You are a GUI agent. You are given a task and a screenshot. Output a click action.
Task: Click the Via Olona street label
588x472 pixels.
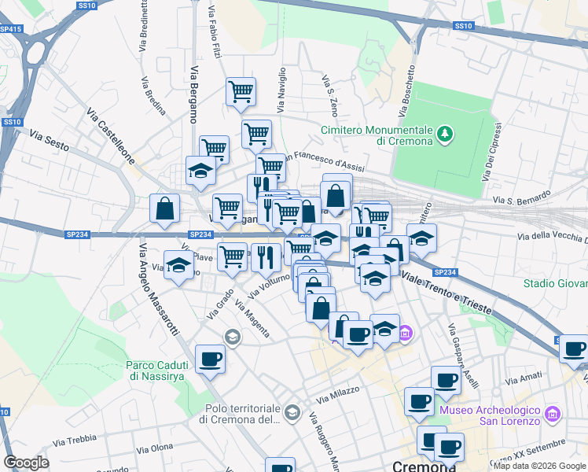click(155, 448)
